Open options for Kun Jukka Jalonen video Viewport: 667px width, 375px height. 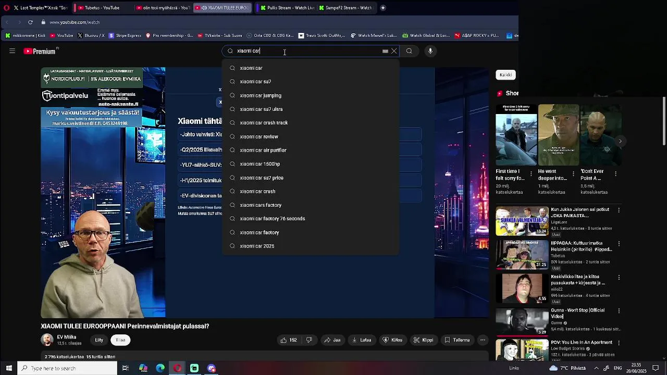(619, 210)
